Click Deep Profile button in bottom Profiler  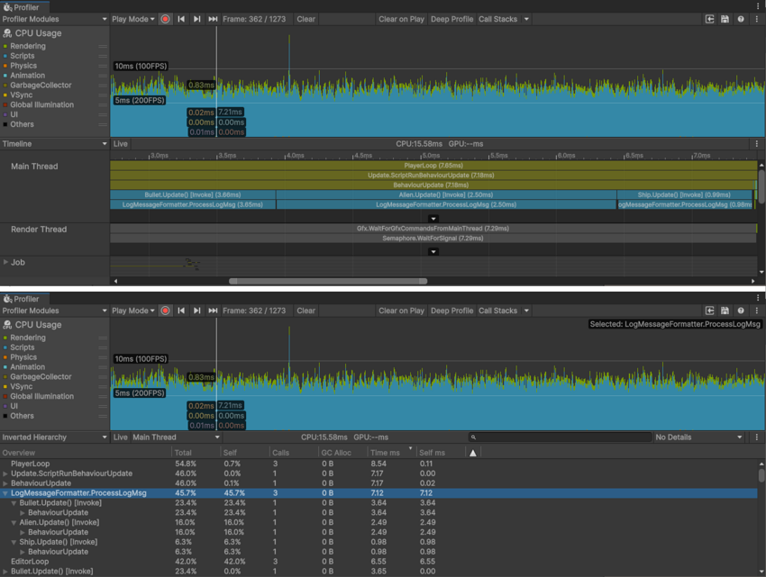click(451, 311)
